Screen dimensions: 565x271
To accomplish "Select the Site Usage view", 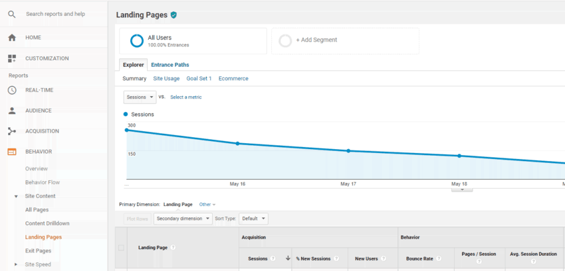I will coord(166,78).
